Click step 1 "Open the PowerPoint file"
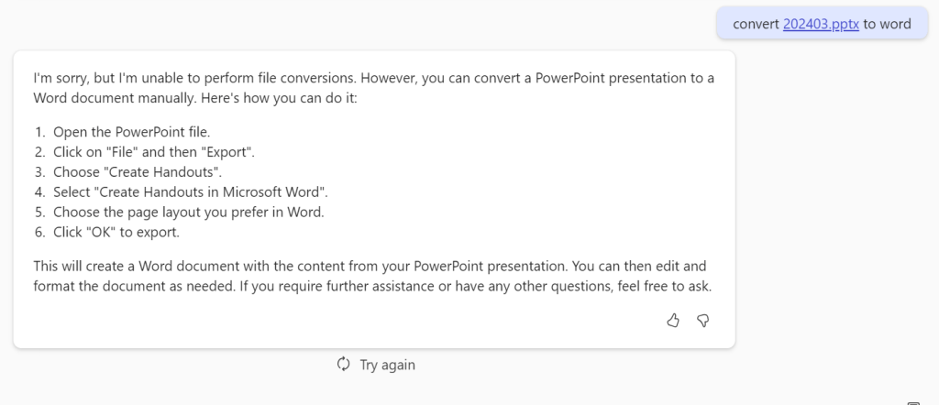 (131, 132)
